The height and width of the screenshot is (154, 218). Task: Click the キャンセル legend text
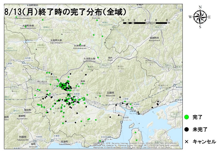click(204, 141)
